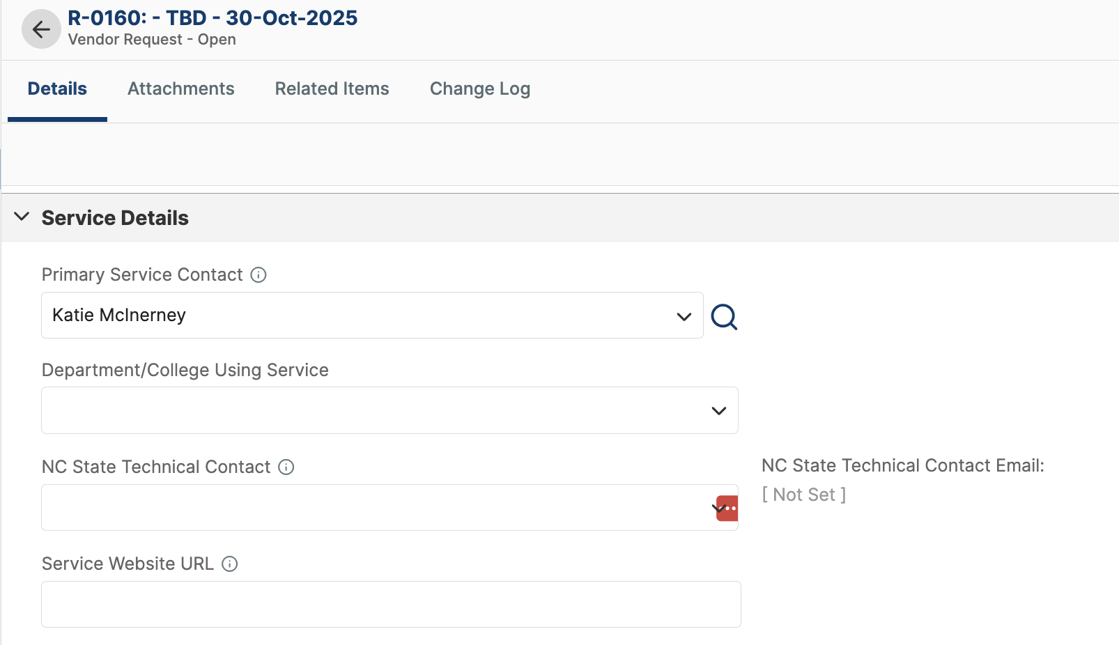View the Change Log tab
This screenshot has height=645, width=1119.
479,88
